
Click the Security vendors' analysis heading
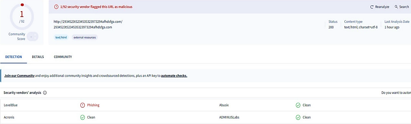point(22,93)
